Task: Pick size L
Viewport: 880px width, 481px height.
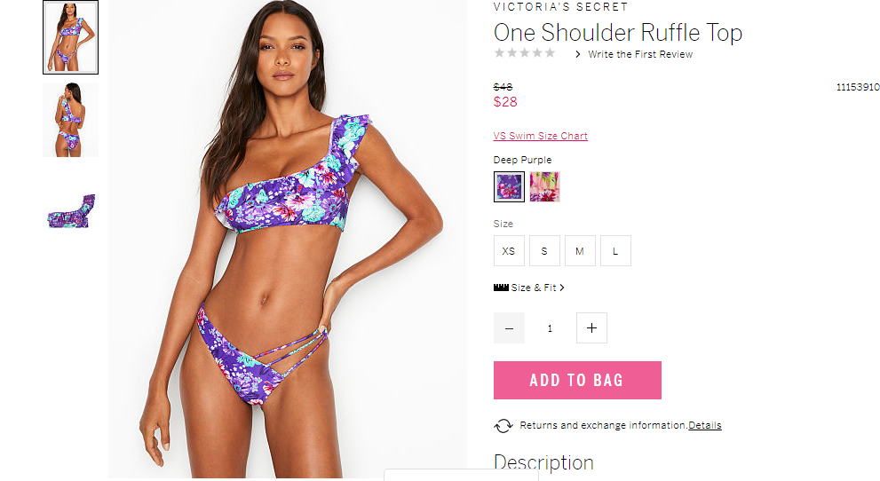Action: (x=615, y=250)
